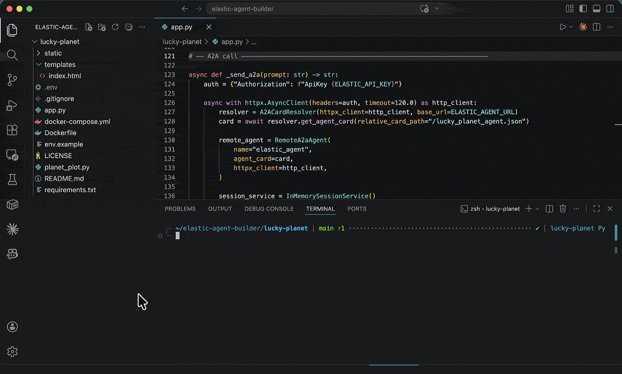Viewport: 622px width, 374px height.
Task: Collapse all folders in Explorer
Action: tap(129, 27)
